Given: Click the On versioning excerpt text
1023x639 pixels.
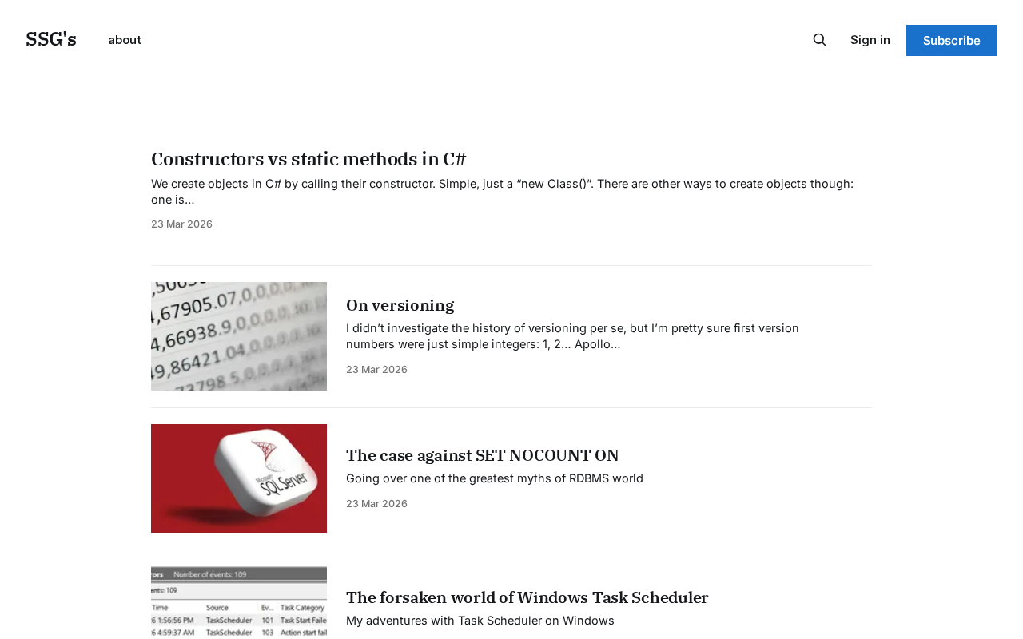Looking at the screenshot, I should tap(572, 336).
